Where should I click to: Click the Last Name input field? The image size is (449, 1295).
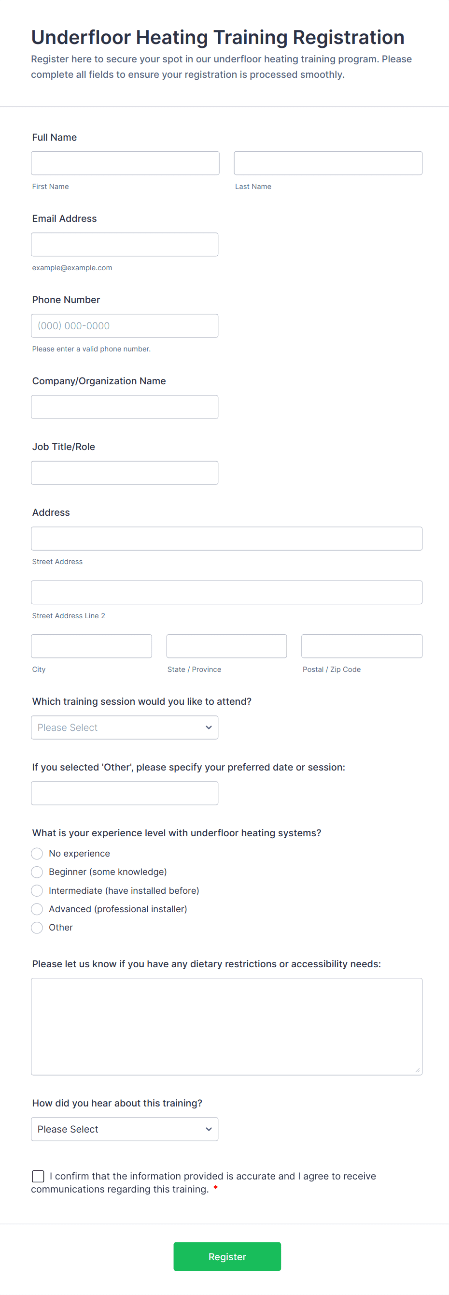pyautogui.click(x=327, y=163)
